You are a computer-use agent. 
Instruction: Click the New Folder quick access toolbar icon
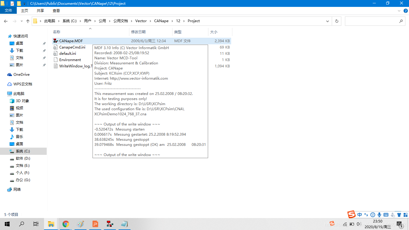pos(19,4)
